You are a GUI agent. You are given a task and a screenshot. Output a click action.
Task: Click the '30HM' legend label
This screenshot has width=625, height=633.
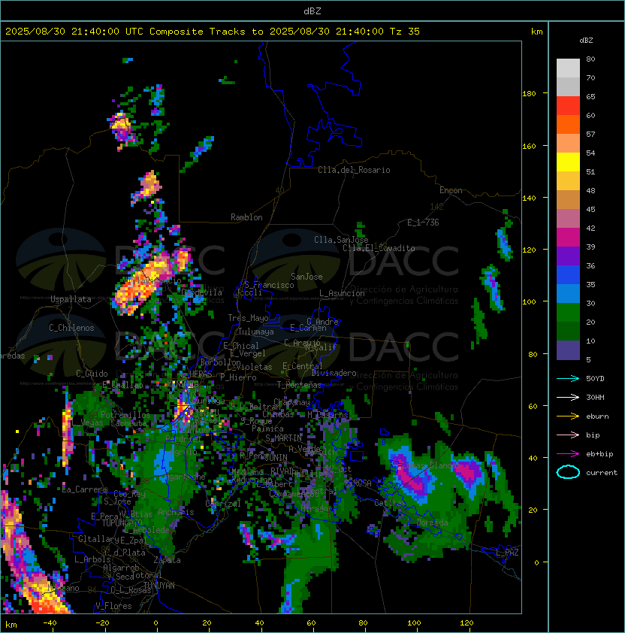(595, 397)
